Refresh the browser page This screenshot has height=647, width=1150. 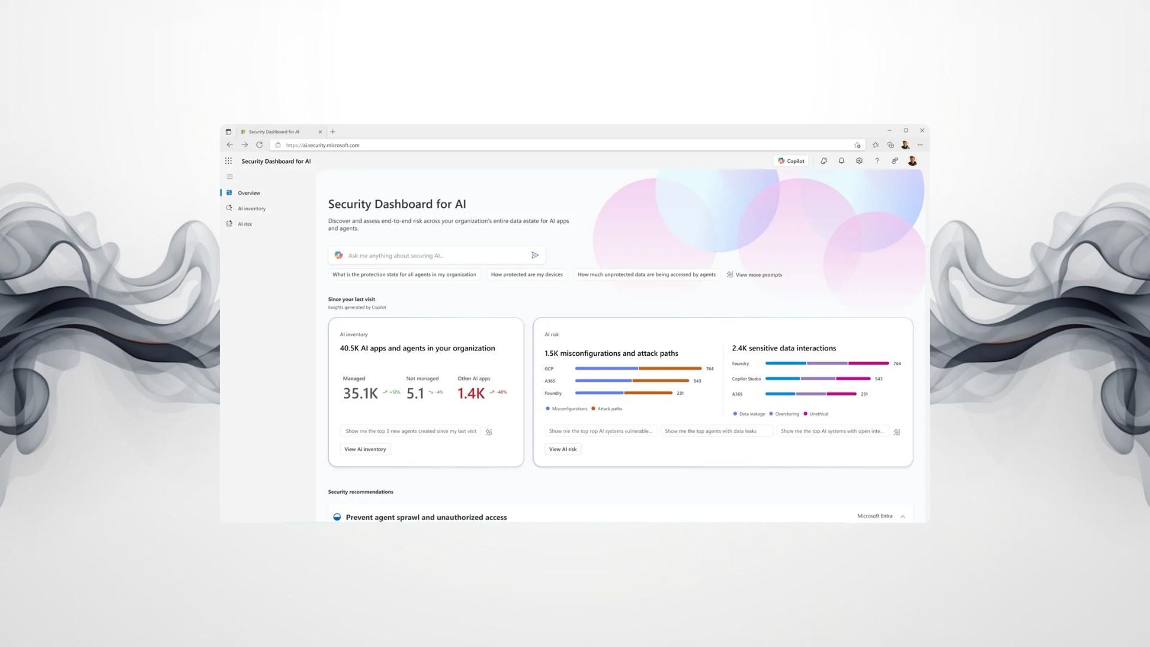(x=259, y=145)
